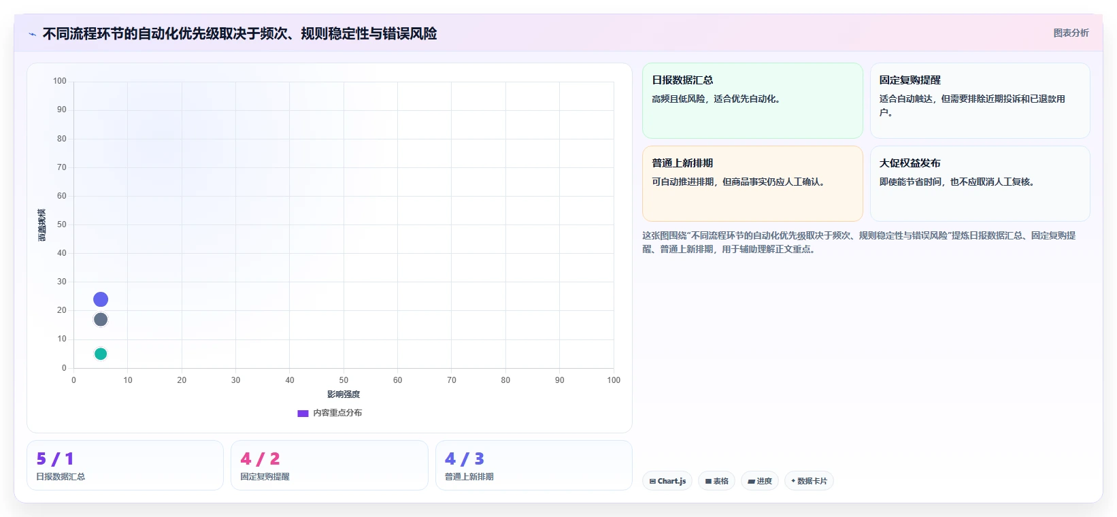Open the 大促权益发布 card
This screenshot has width=1117, height=517.
980,184
